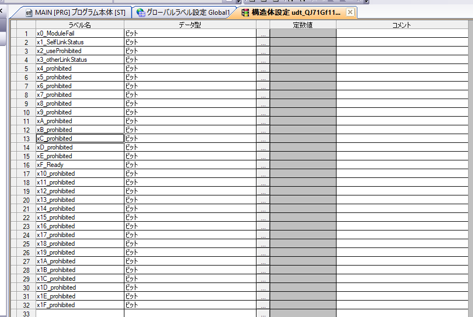Select label cell x0_ModuleFail
Viewport: 473px width, 317px height.
tap(80, 33)
